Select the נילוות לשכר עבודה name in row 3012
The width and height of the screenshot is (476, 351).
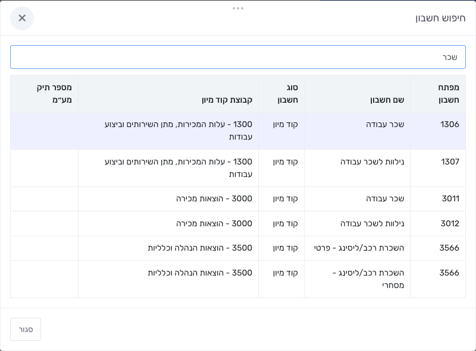point(372,223)
